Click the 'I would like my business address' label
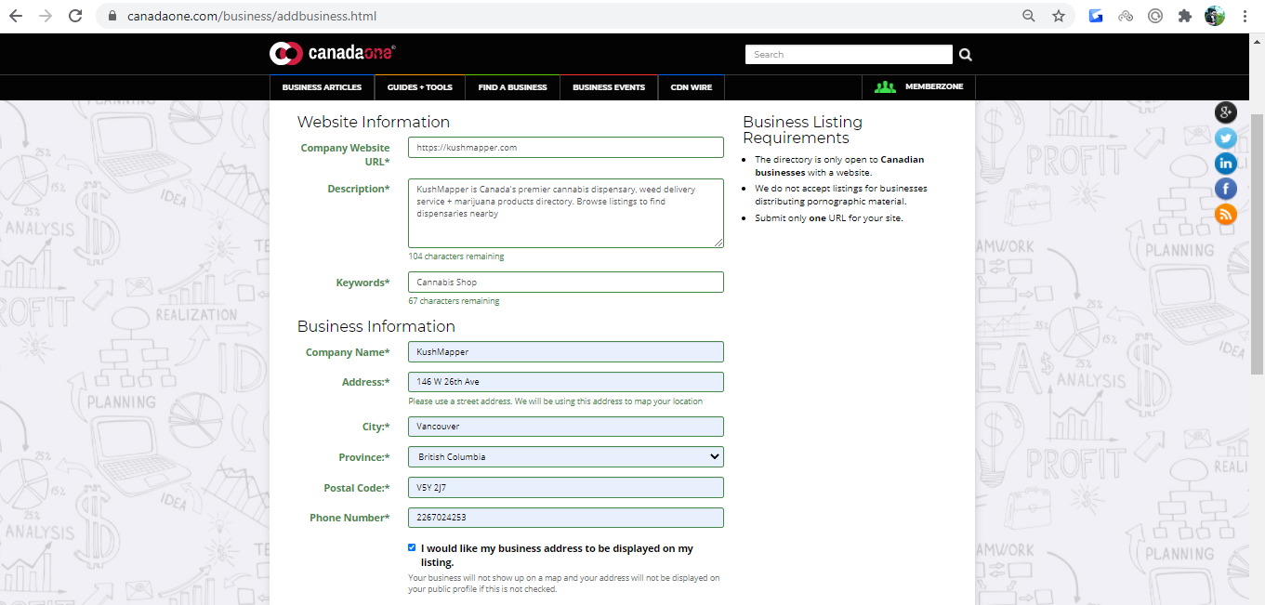 [x=557, y=556]
